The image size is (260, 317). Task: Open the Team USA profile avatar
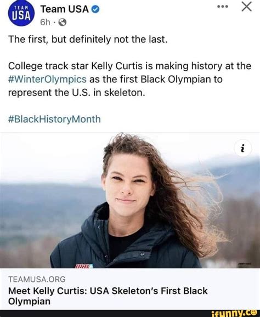21,13
